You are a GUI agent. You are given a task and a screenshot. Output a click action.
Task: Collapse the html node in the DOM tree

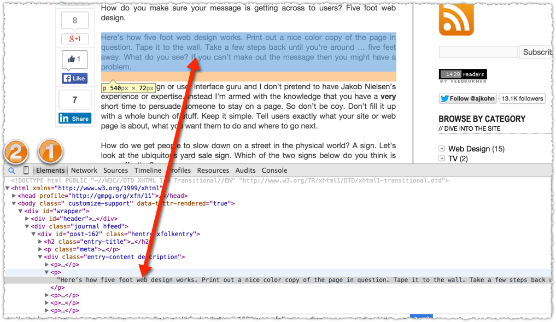coord(7,188)
